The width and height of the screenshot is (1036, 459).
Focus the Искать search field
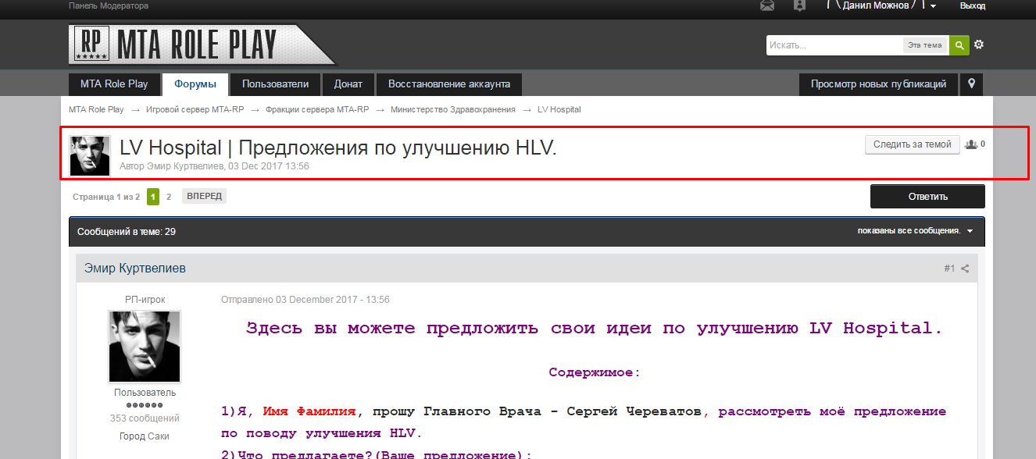834,45
